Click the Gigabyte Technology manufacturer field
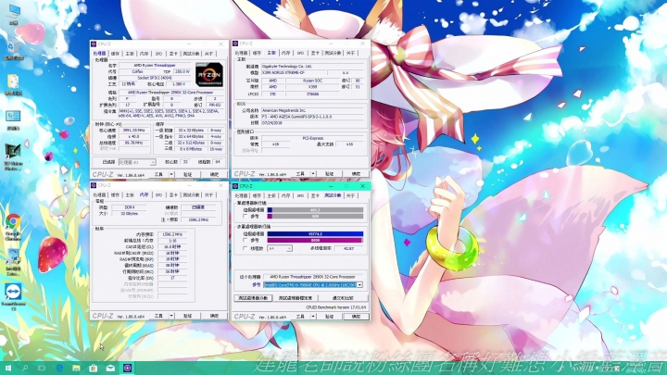 point(313,67)
